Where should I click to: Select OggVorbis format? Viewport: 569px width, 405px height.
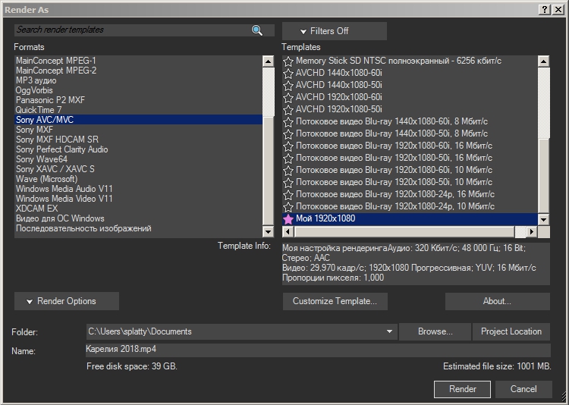click(x=139, y=90)
